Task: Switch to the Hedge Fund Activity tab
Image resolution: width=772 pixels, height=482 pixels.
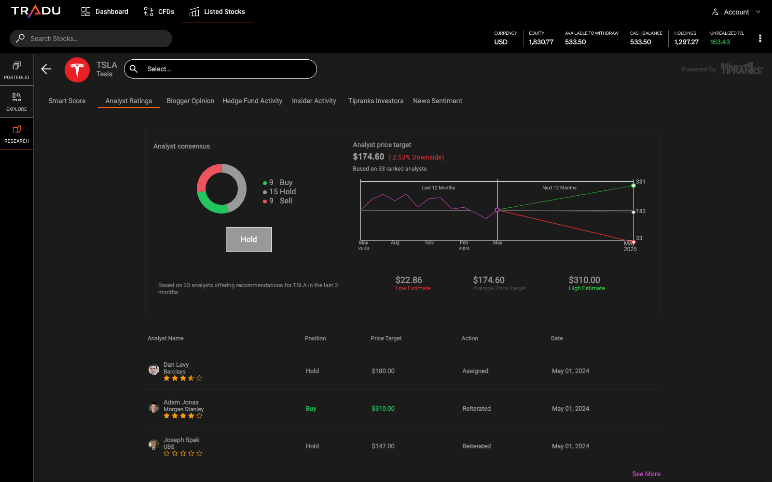Action: click(252, 101)
